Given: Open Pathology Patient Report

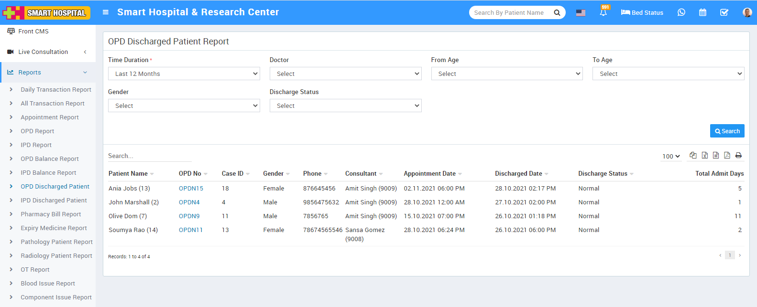Looking at the screenshot, I should coord(56,242).
